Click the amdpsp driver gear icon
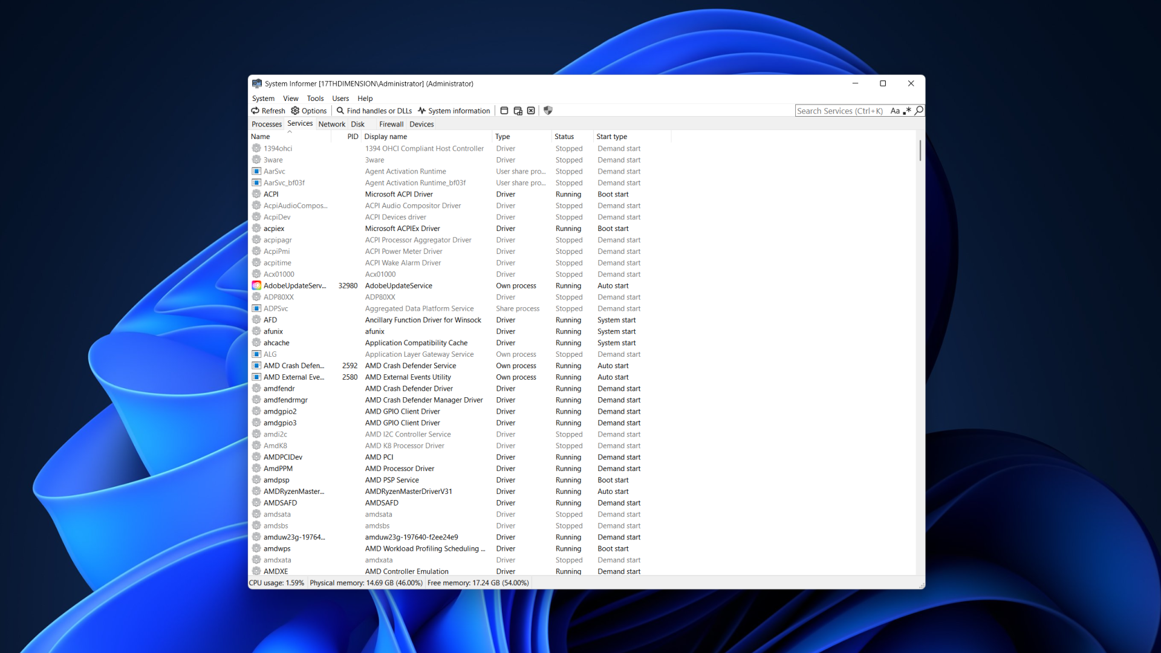The height and width of the screenshot is (653, 1161). [x=256, y=480]
